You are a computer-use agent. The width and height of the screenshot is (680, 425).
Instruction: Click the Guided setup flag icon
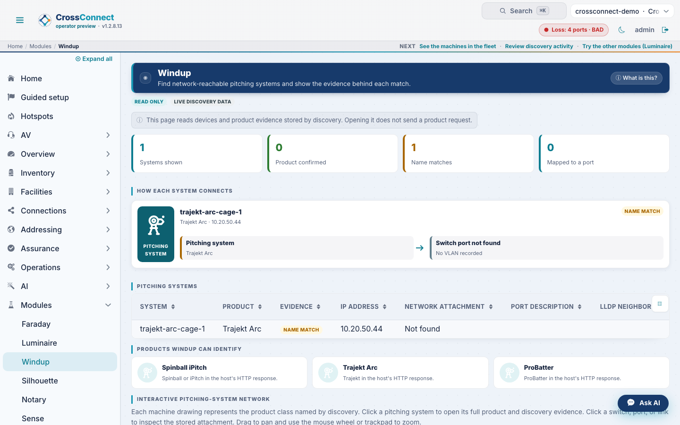pyautogui.click(x=11, y=97)
